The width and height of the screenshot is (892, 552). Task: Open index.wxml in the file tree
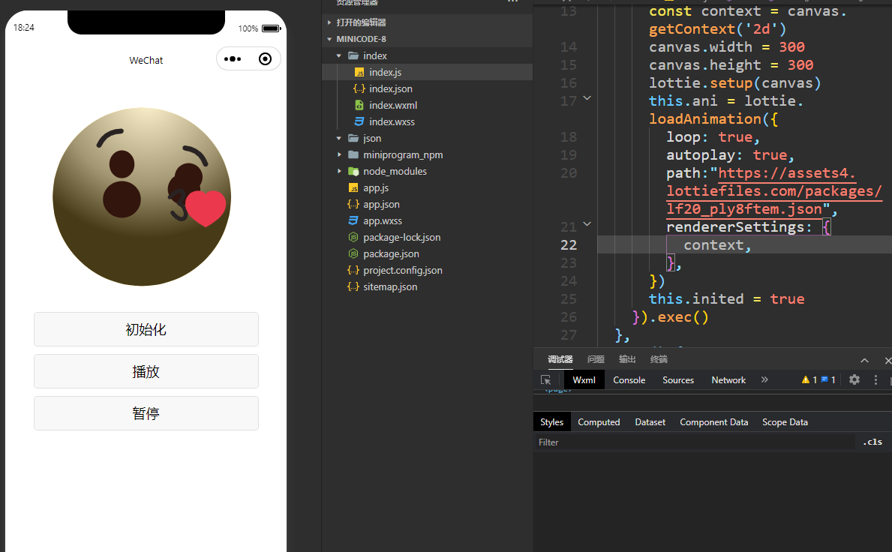392,105
